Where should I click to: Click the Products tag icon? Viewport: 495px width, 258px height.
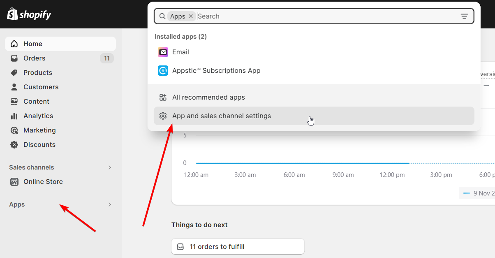14,72
